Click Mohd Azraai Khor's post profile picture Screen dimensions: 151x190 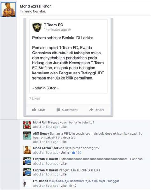tap(8, 10)
